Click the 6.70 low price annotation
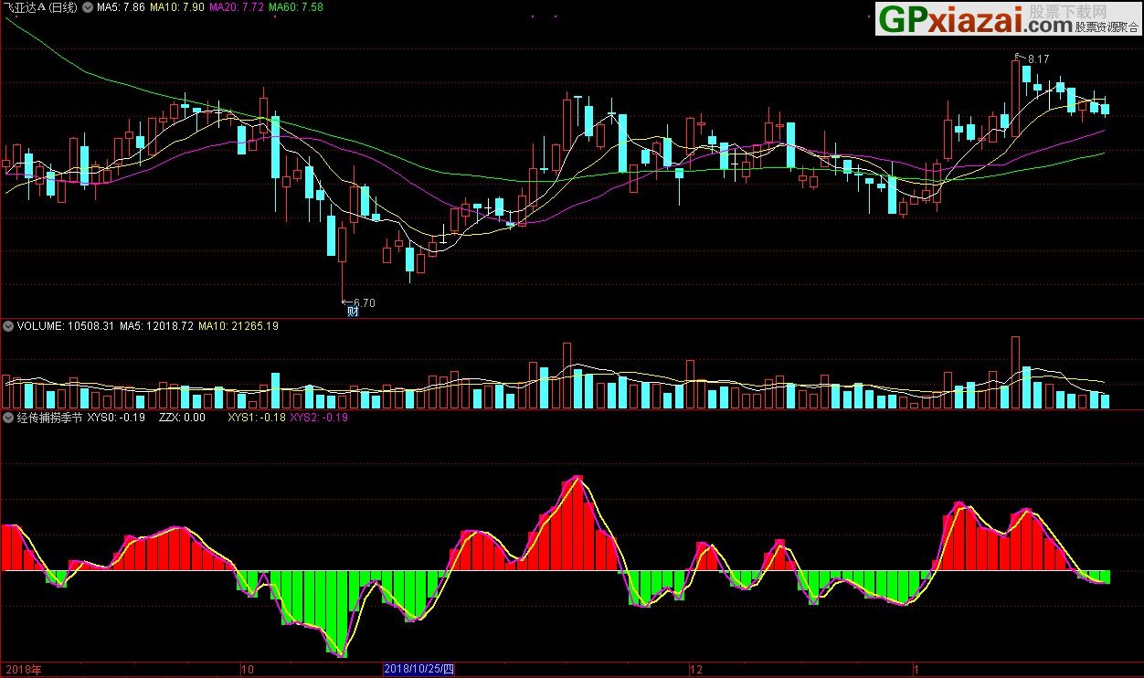 [x=364, y=302]
